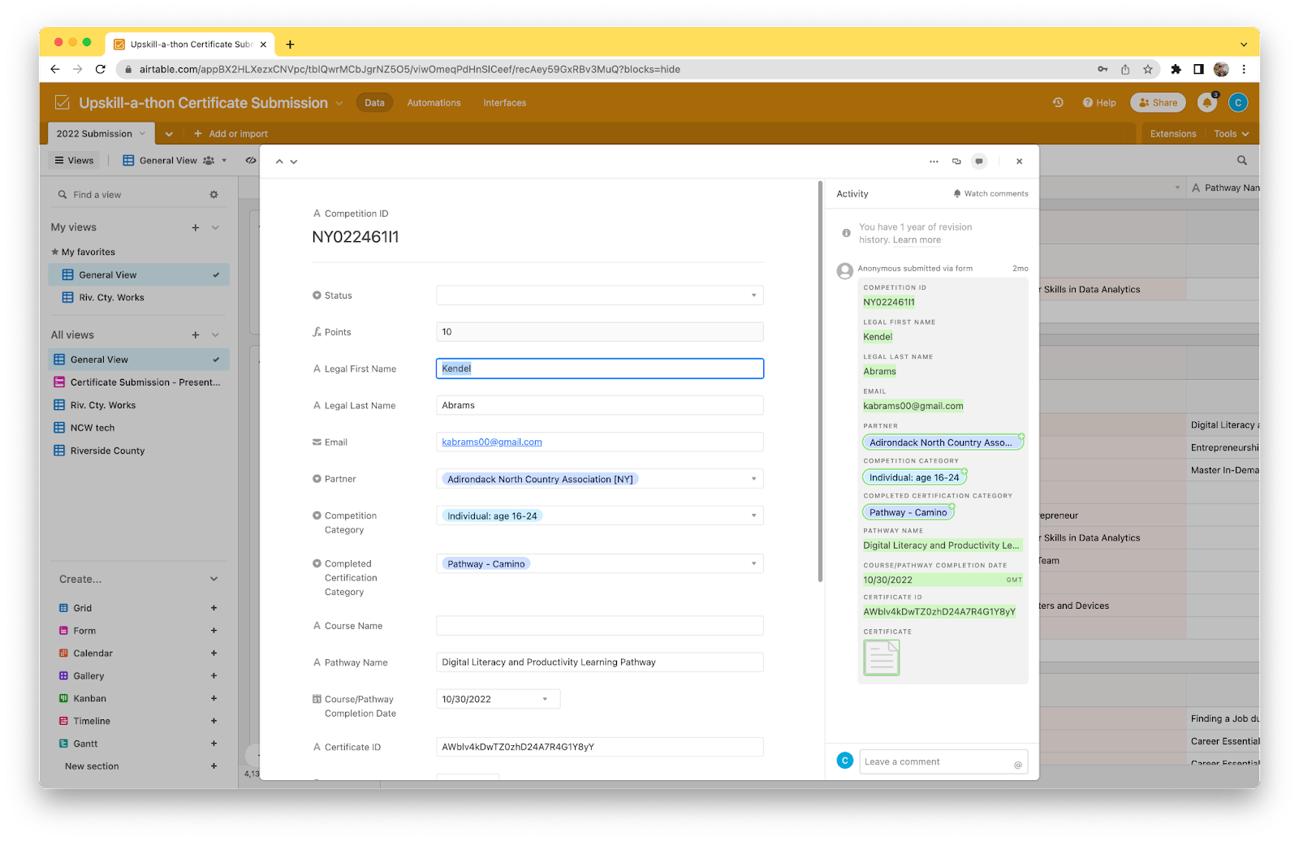Click the Individual: age 16-24 colored tag
The image size is (1299, 841).
(492, 516)
